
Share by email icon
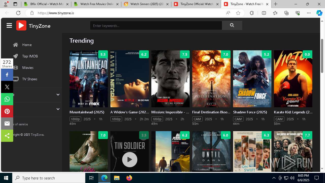coord(7,124)
